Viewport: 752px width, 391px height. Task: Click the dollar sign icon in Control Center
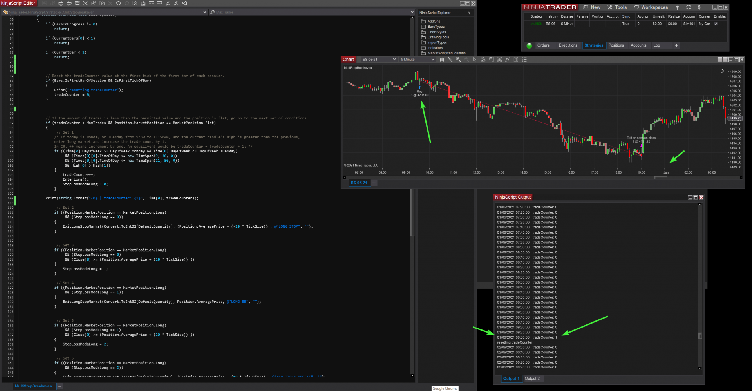point(699,7)
